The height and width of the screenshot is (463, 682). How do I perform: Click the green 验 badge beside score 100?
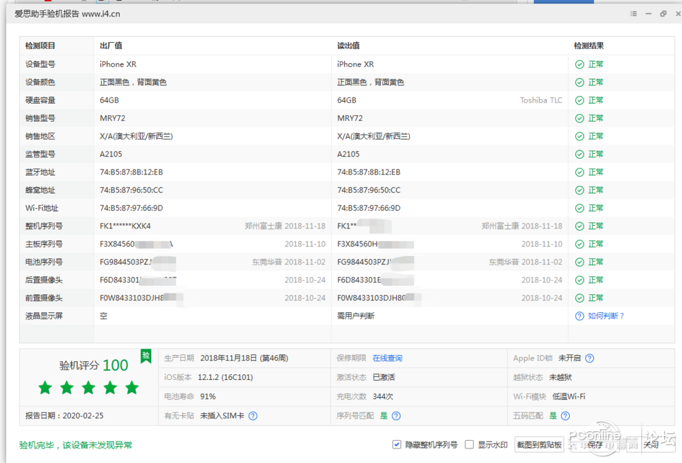[x=145, y=356]
